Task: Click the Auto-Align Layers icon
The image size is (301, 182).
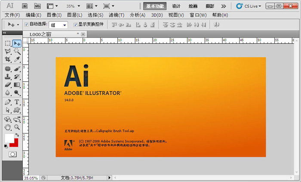Action: point(217,25)
